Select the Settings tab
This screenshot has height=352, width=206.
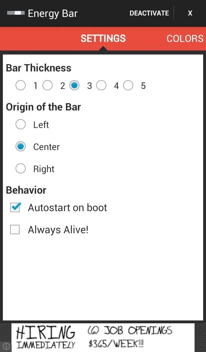tap(103, 38)
